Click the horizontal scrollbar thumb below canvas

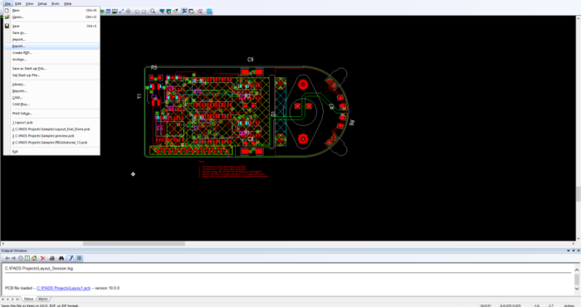click(134, 244)
